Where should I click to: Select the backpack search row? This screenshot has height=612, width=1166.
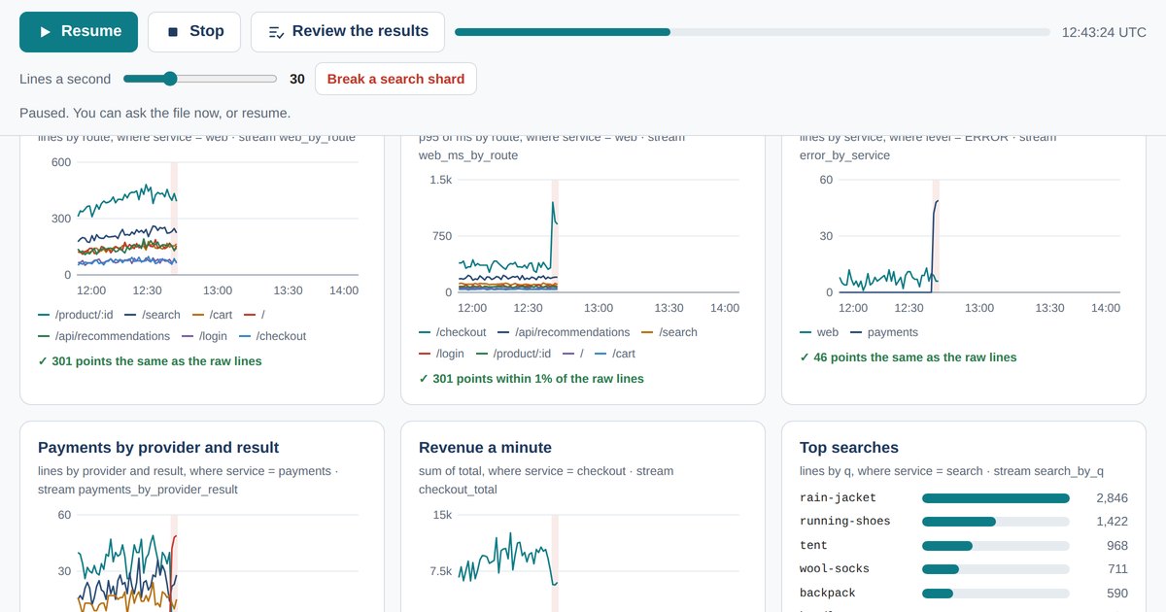964,594
